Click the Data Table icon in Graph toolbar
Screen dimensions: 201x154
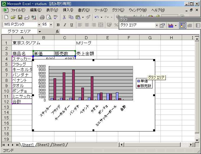point(190,26)
